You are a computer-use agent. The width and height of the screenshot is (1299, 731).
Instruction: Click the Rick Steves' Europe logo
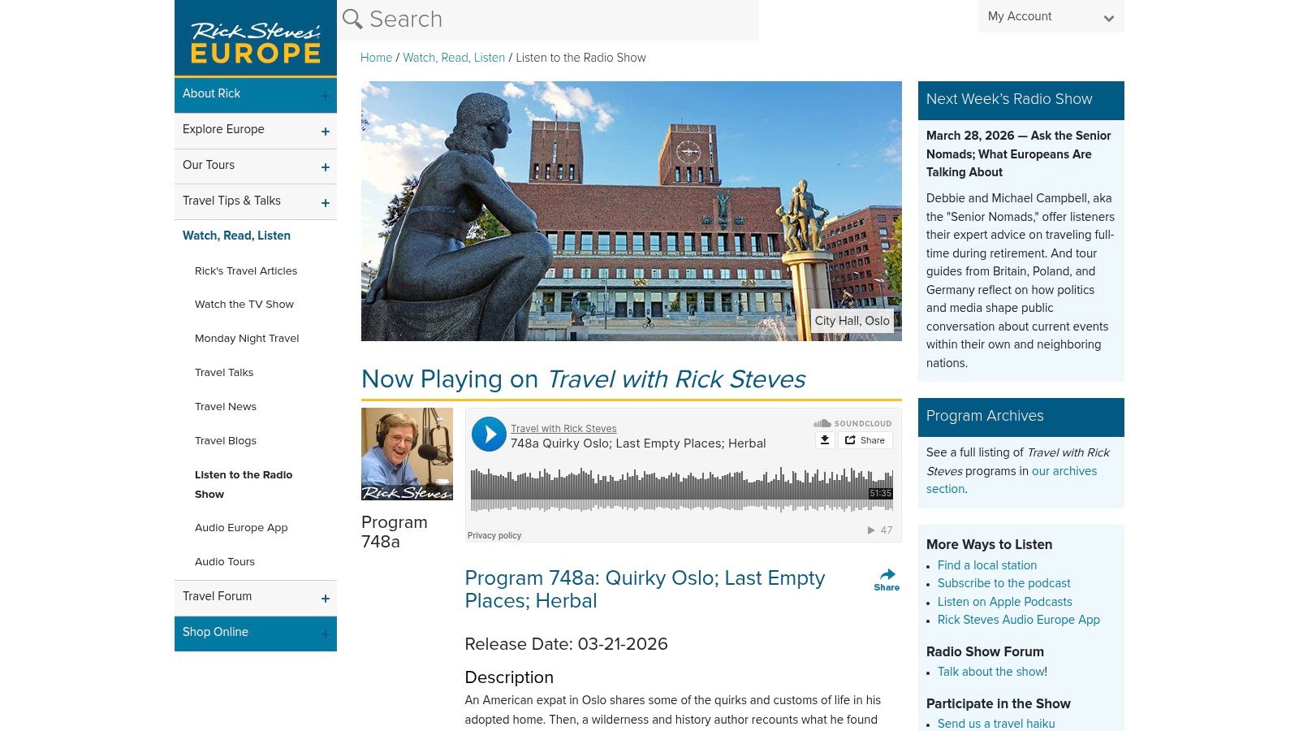click(255, 38)
